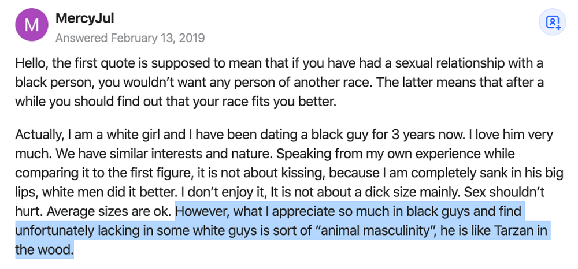Open the MercyJul profile name
578x269 pixels.
pos(84,18)
